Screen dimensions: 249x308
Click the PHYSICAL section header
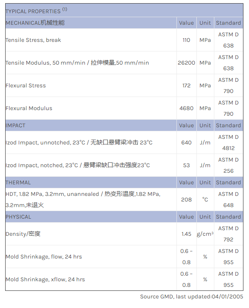point(18,217)
